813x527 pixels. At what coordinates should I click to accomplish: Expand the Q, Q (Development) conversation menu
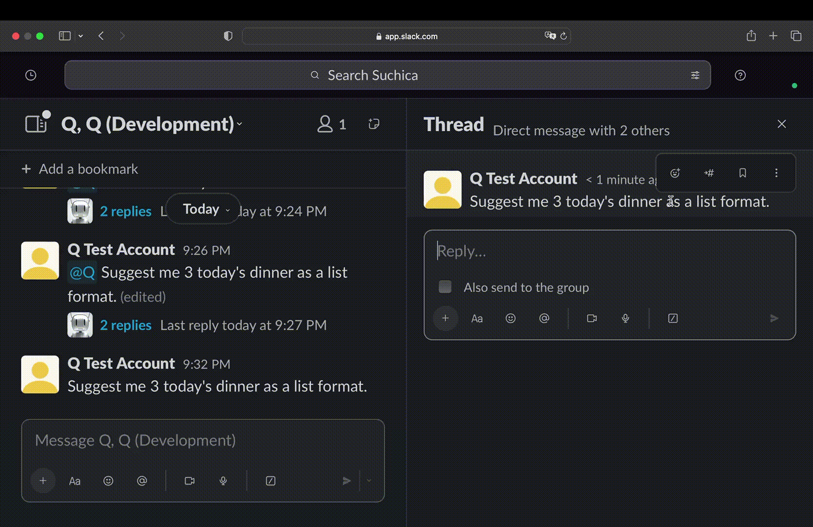[239, 124]
